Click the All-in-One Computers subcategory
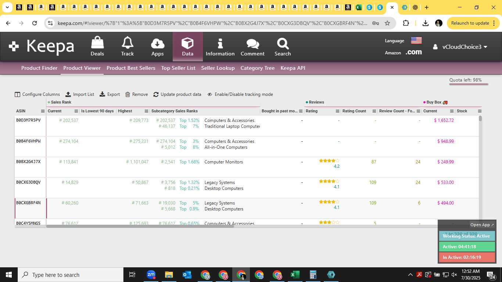 (226, 147)
